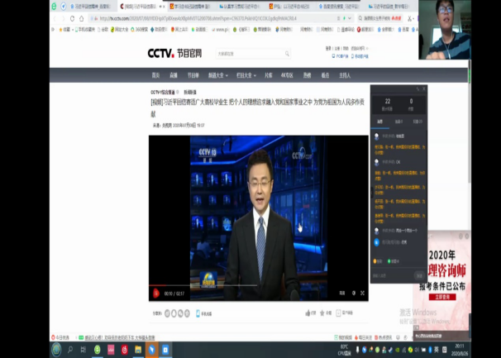Click the scissors screenshot tool icon
Viewport: 501px width, 358px height.
(x=409, y=18)
